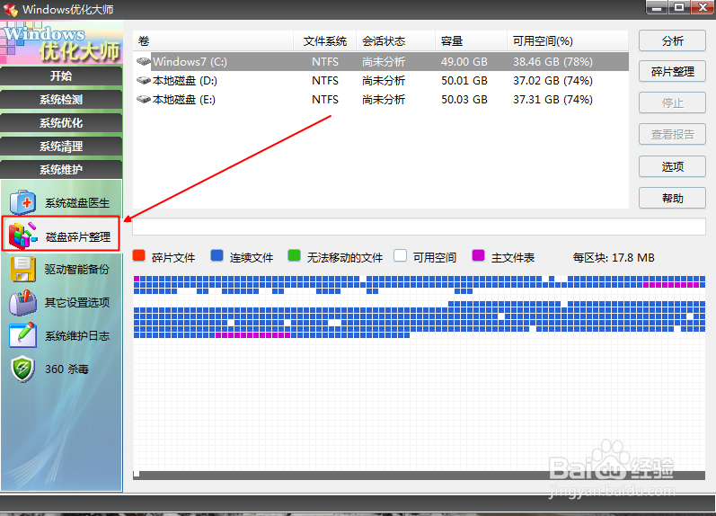
Task: Click magenta 主文件表 legend swatch
Action: (478, 255)
